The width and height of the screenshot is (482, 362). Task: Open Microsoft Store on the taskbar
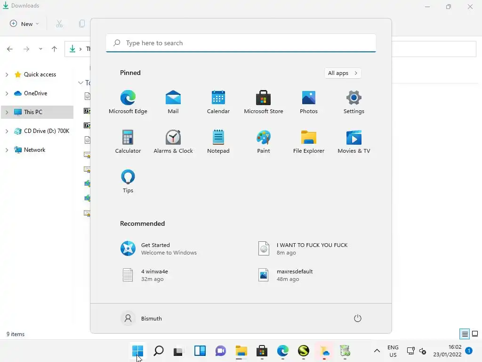[x=262, y=351]
